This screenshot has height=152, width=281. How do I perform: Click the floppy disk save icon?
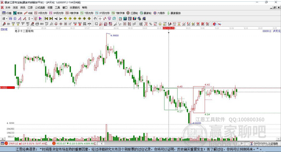pos(134,19)
